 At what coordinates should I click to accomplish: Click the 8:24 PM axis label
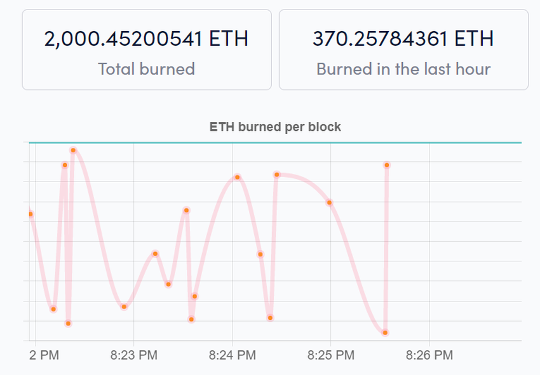(x=233, y=355)
